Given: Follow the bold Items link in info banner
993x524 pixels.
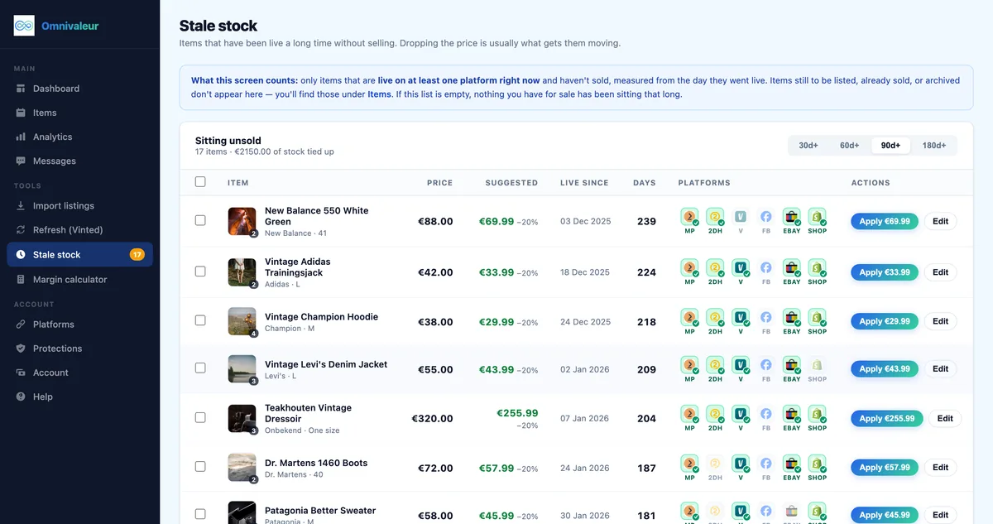Looking at the screenshot, I should click(379, 94).
